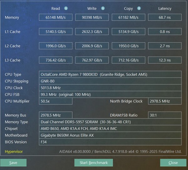
Task: Click the L1 Cache Write value 2632.3 GB/s
Action: tap(92, 32)
